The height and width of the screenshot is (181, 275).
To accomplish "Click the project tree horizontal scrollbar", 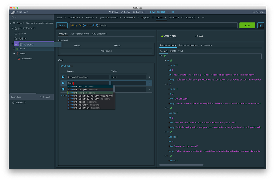I will pyautogui.click(x=23, y=93).
